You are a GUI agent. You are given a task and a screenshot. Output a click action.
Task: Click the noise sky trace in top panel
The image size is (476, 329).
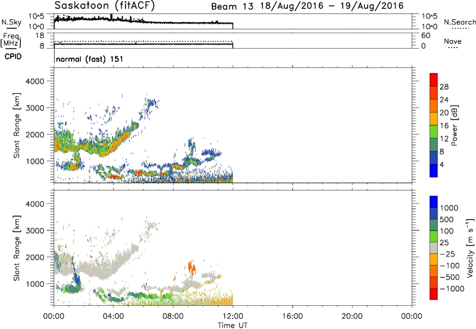143,21
